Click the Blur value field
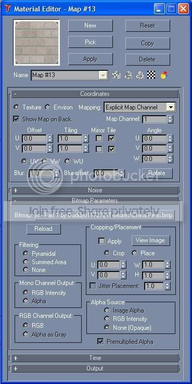The width and height of the screenshot is (192, 384). 41,174
